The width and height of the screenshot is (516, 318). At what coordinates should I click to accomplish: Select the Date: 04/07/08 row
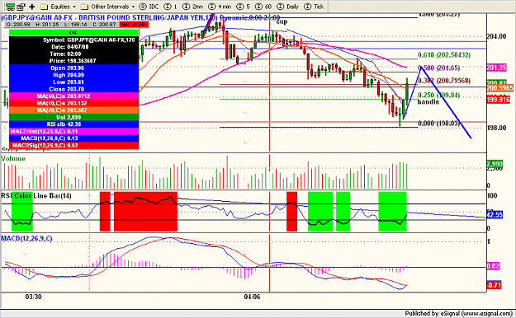pyautogui.click(x=73, y=47)
